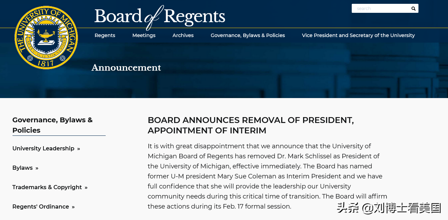Open the University Leadership sidebar link
The image size is (448, 220).
(43, 148)
